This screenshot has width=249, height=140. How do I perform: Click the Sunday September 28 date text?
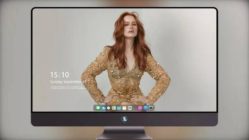68,82
